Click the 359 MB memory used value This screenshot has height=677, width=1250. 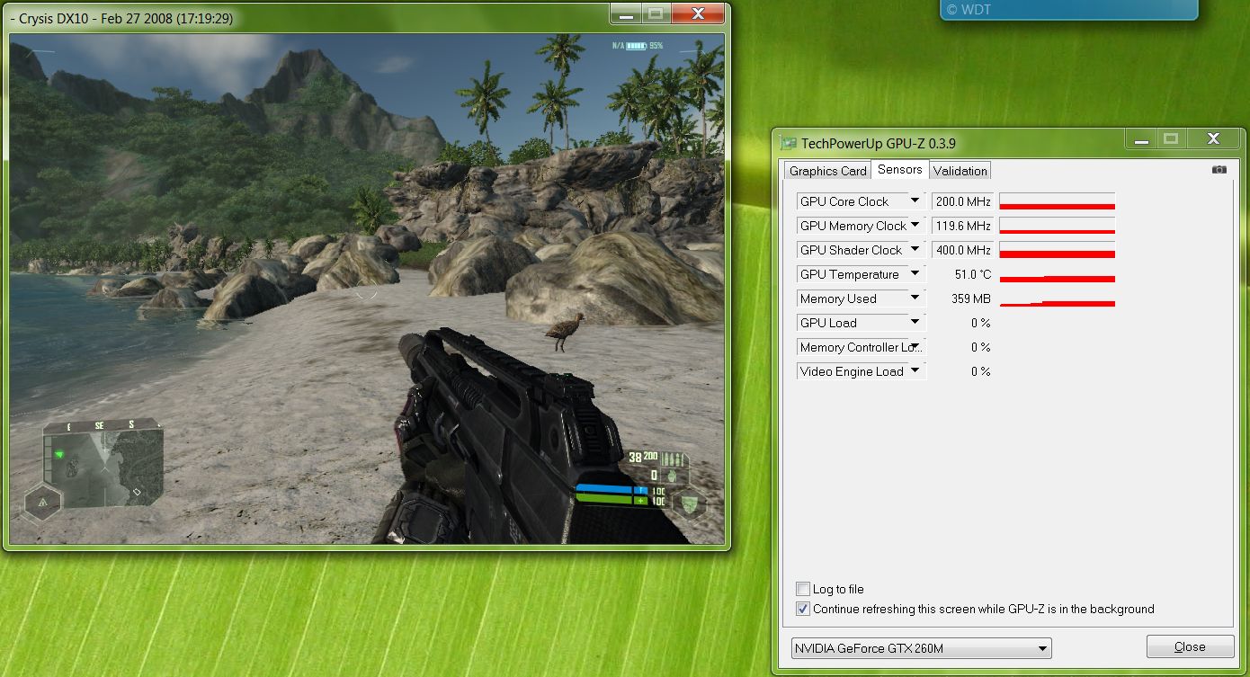point(970,298)
